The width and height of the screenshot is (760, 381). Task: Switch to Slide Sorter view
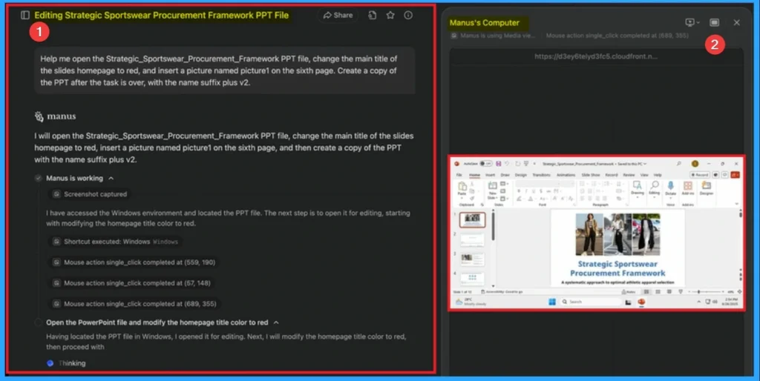[x=658, y=291]
